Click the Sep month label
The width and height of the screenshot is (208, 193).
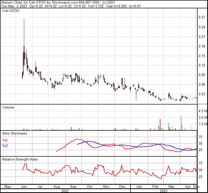(x=73, y=187)
